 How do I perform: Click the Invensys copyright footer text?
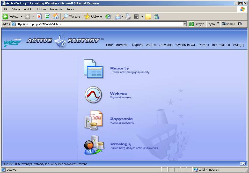[x=45, y=164]
